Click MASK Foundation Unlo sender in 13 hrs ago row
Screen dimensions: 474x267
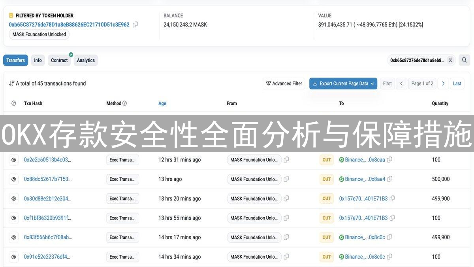254,179
